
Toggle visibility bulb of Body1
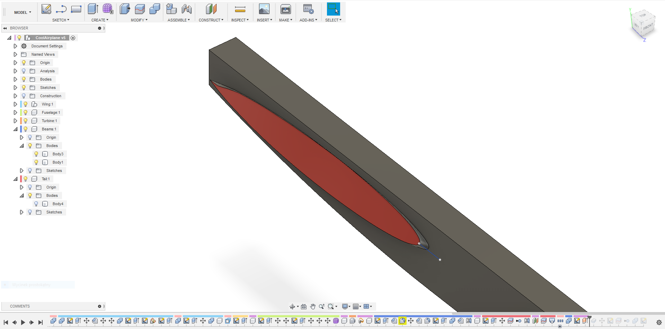[x=36, y=162]
